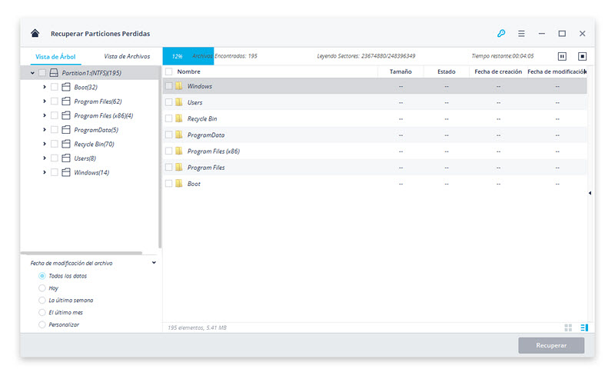Viewport: 615px width, 379px height.
Task: Check the Partition1:(NTFS) tree checkbox
Action: point(42,73)
